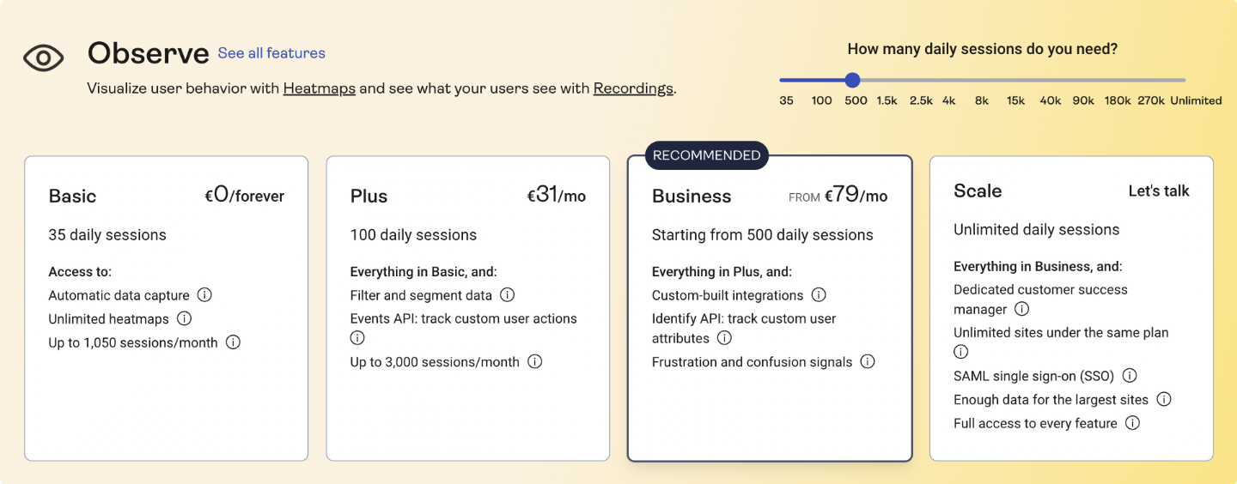Viewport: 1237px width, 484px height.
Task: Show info for Frustration and confusion signals
Action: 868,362
